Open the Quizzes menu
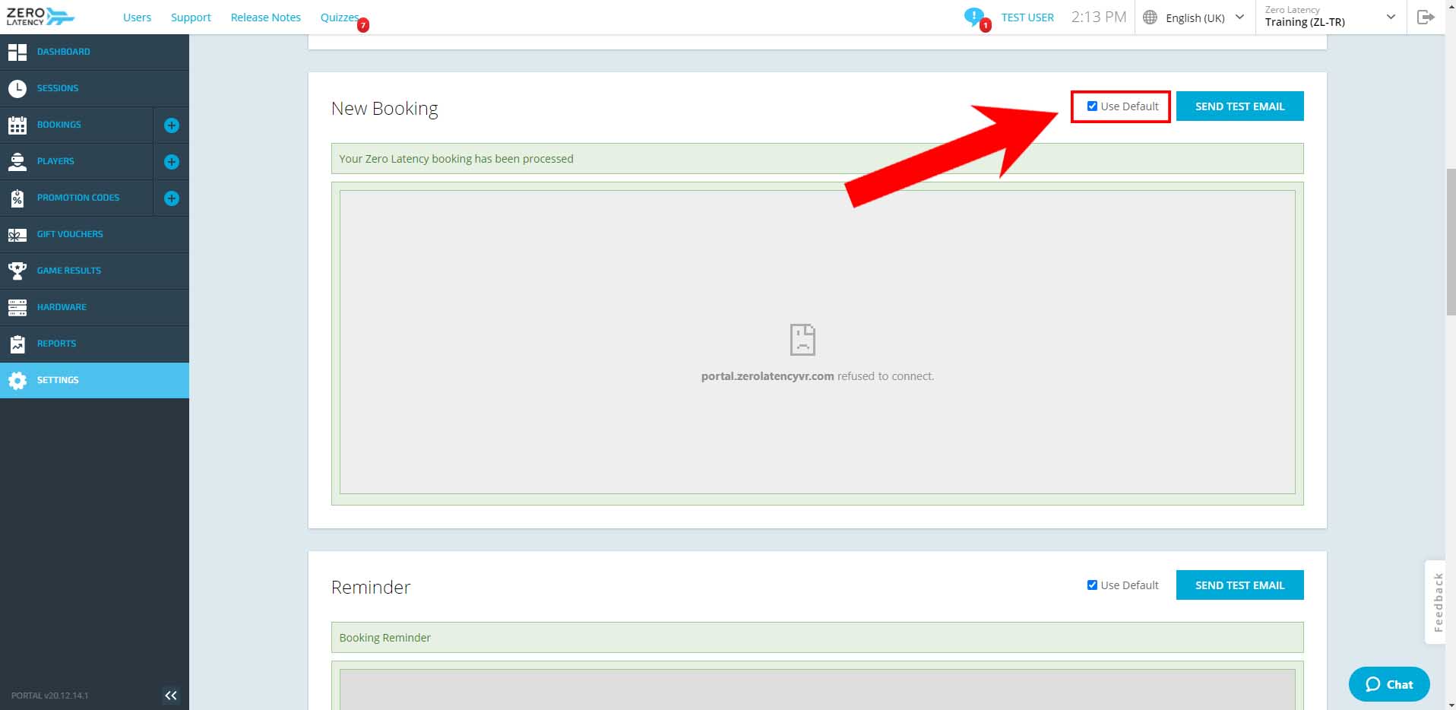 (x=340, y=17)
